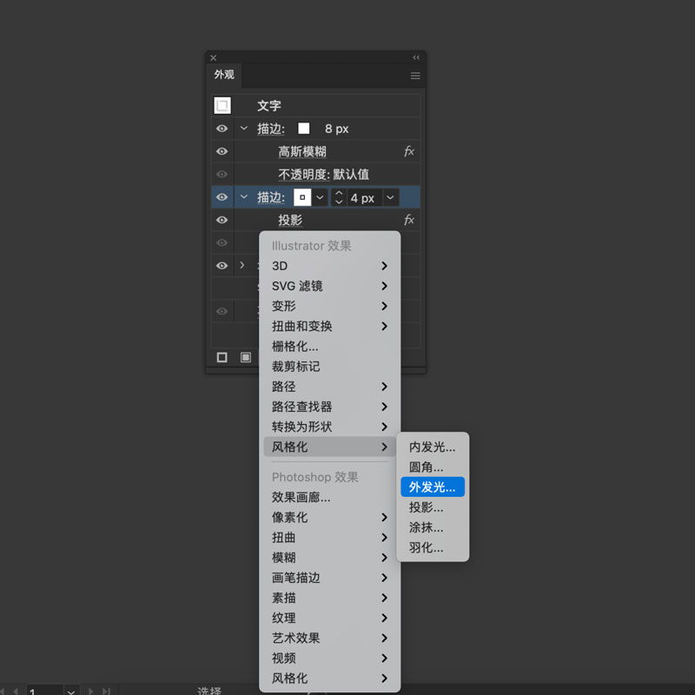Screen dimensions: 695x695
Task: Open the 转换为形状 submenu
Action: point(330,427)
